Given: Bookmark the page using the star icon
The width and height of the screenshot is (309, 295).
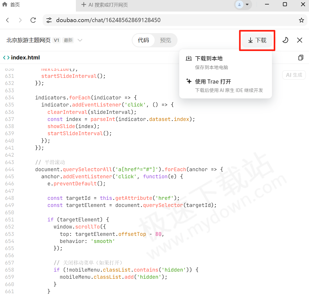Looking at the screenshot, I should click(301, 20).
